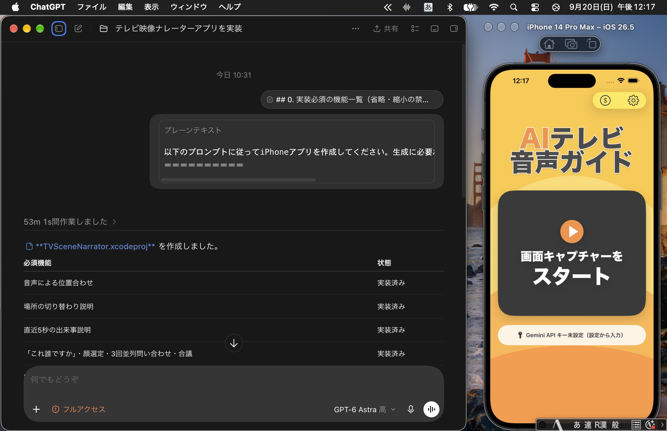The width and height of the screenshot is (667, 431).
Task: Click the IME settings gear-like tool icon
Action: pyautogui.click(x=650, y=425)
